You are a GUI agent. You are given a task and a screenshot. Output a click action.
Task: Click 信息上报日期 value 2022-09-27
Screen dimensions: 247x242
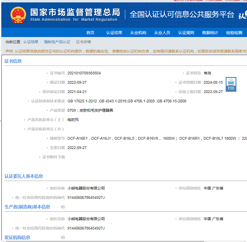213,92
